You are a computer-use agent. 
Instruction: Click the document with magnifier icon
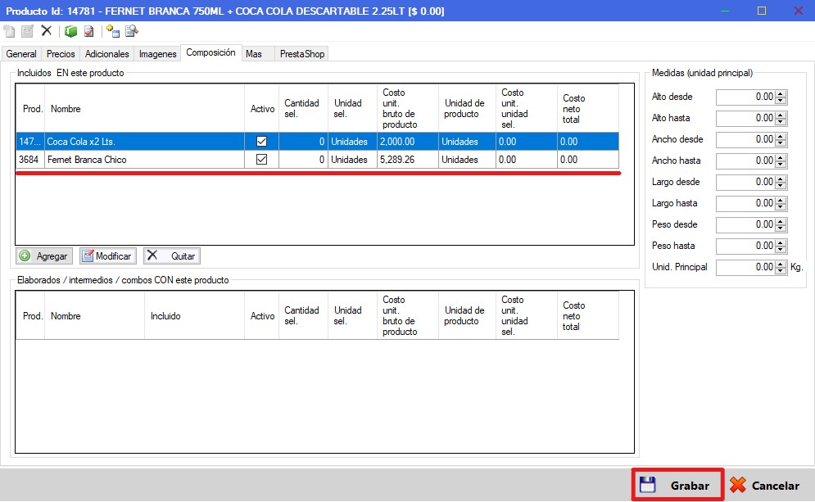132,31
